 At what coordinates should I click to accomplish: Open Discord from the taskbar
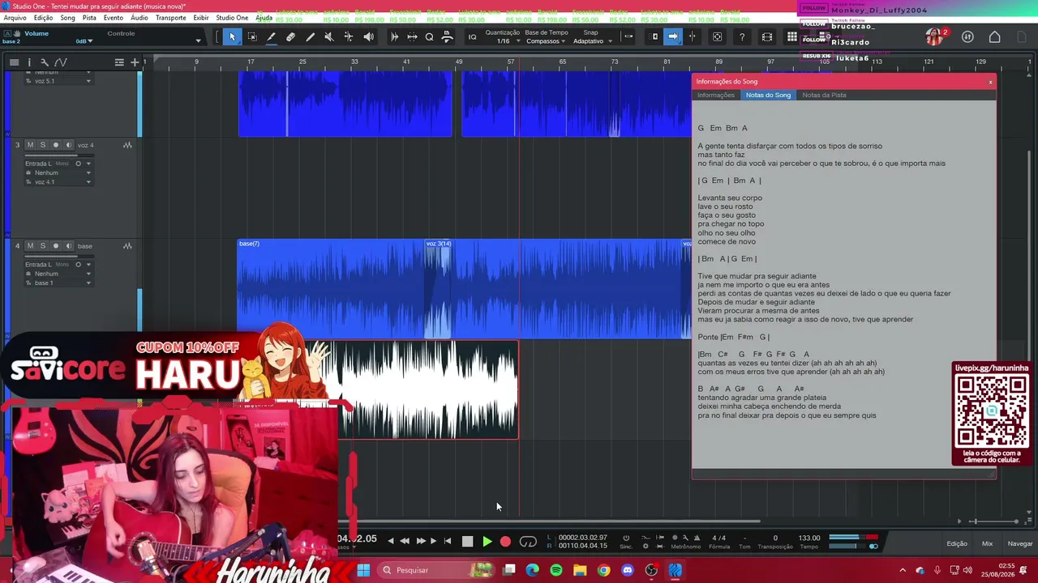click(x=627, y=570)
